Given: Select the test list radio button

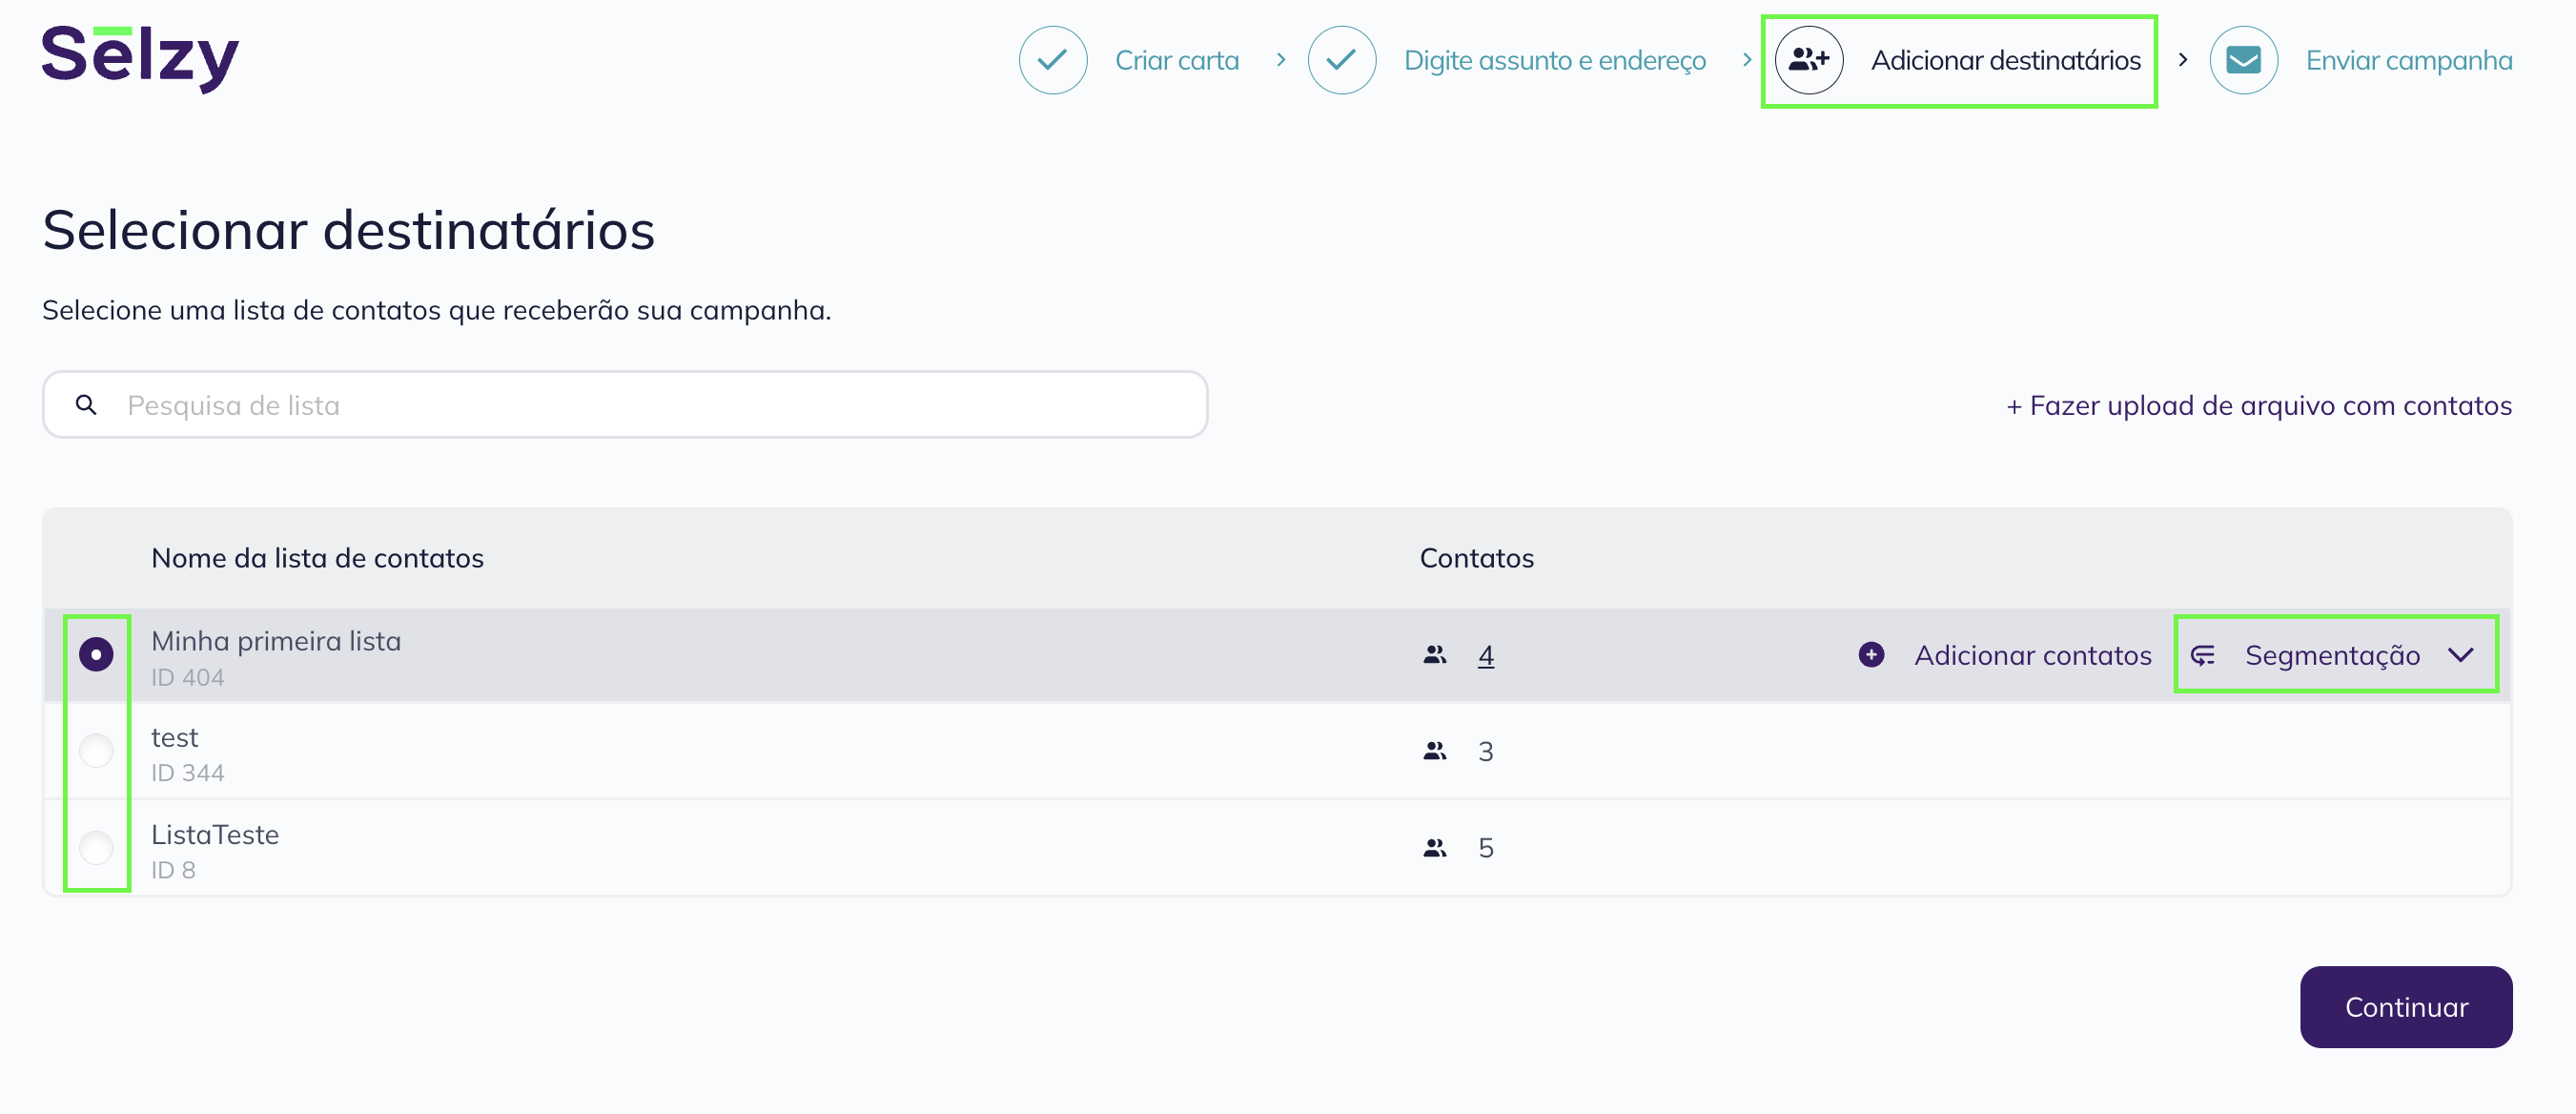Looking at the screenshot, I should [x=96, y=751].
